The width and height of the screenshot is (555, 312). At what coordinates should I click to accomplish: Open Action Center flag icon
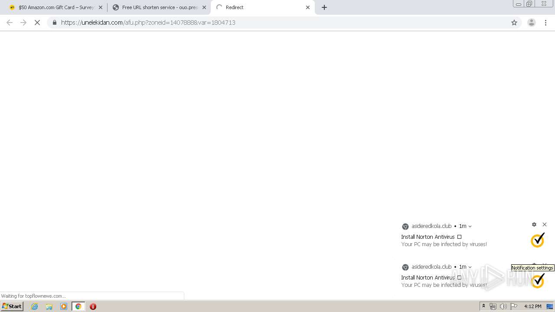click(514, 306)
